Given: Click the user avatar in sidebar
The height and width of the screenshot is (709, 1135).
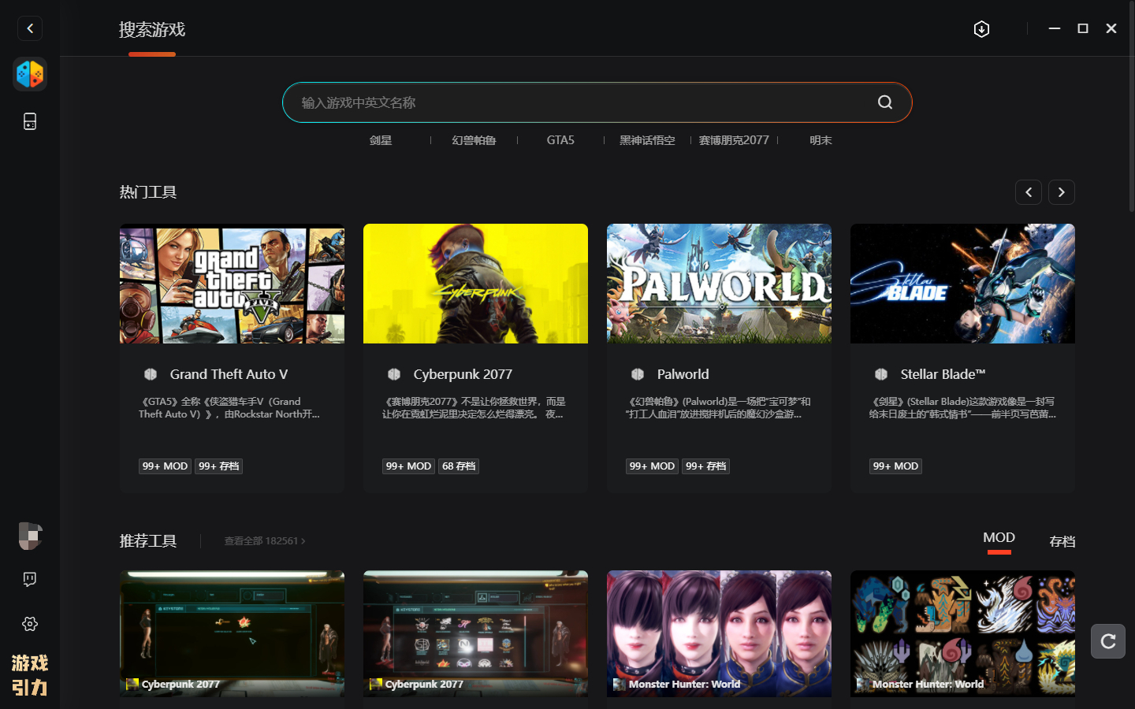Looking at the screenshot, I should (30, 536).
